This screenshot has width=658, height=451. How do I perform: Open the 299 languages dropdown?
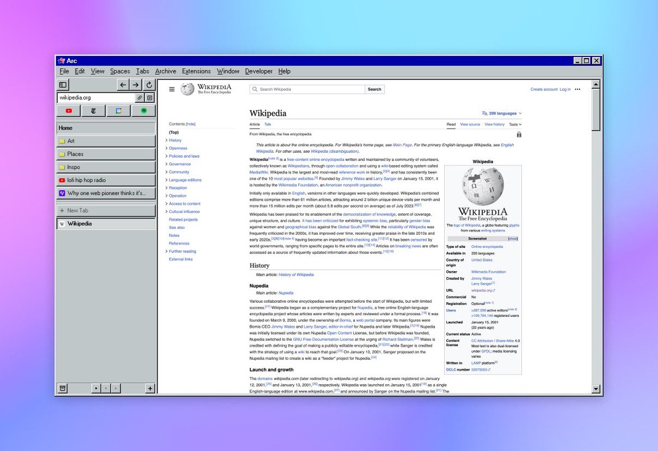[x=502, y=113]
